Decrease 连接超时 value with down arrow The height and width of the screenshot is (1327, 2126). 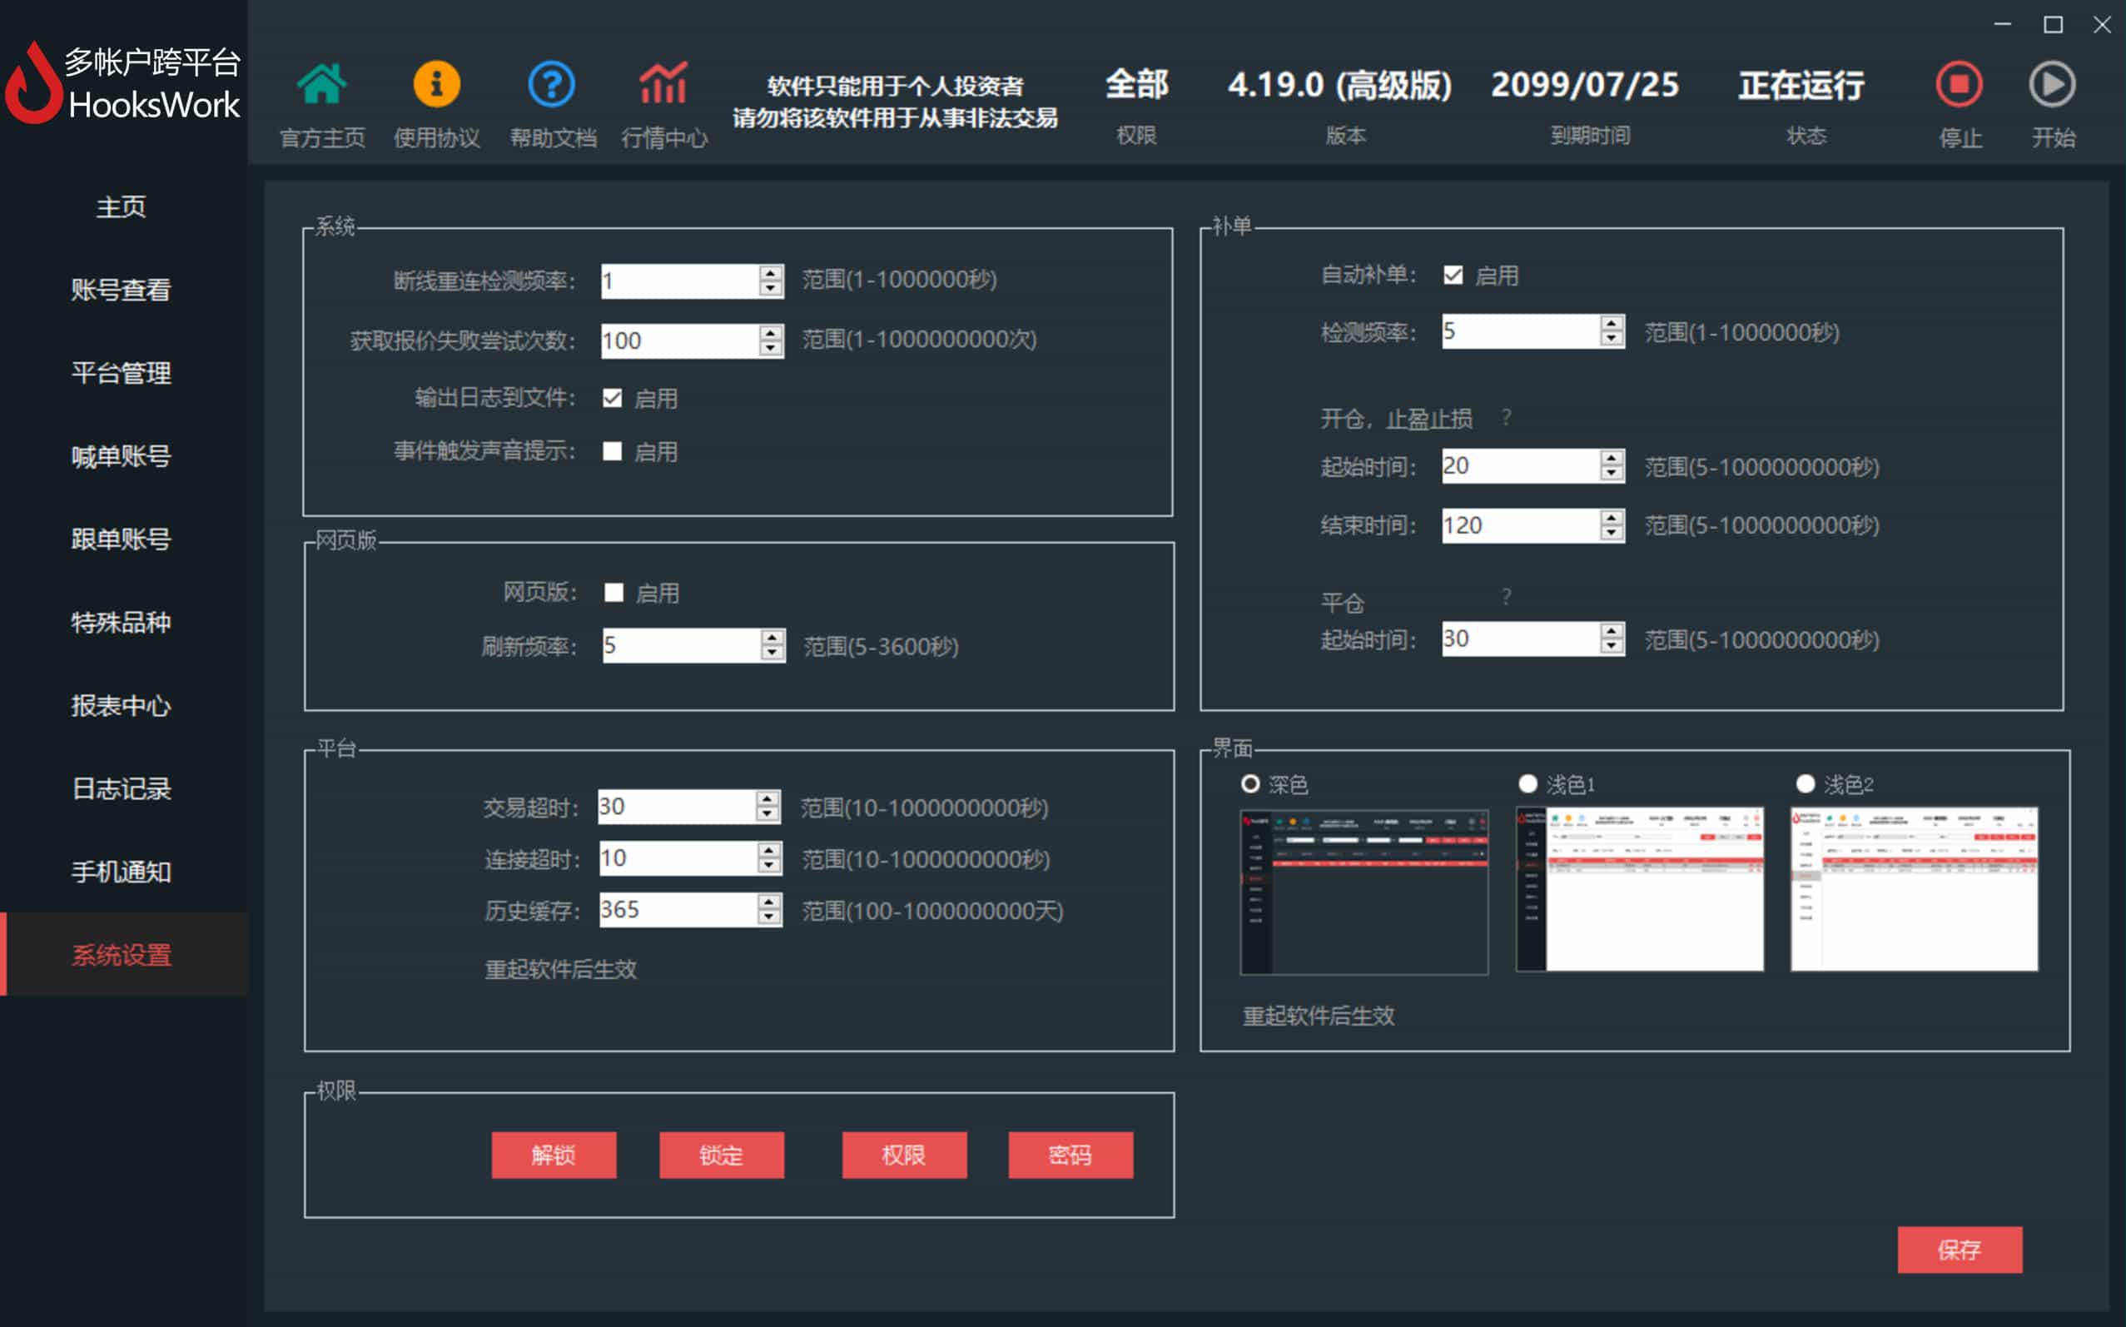769,867
